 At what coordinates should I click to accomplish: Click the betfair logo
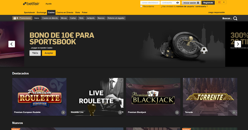[31, 4]
